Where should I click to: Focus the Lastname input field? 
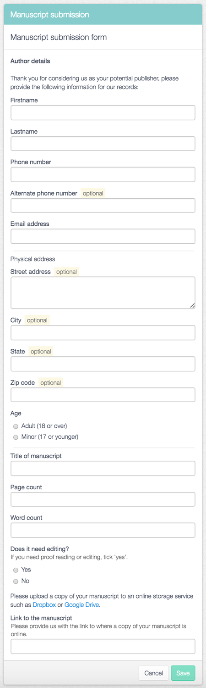(103, 144)
